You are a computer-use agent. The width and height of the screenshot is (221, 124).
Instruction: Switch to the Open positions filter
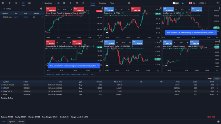pos(217,79)
